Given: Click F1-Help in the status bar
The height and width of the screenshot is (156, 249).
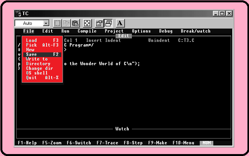Looking at the screenshot, I should [x=27, y=143].
